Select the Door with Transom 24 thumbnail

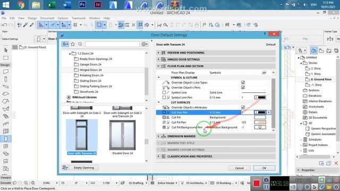(x=82, y=135)
